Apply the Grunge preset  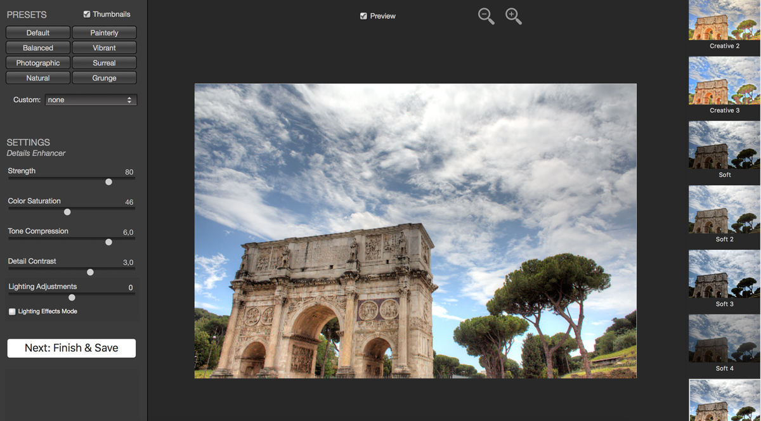(104, 78)
